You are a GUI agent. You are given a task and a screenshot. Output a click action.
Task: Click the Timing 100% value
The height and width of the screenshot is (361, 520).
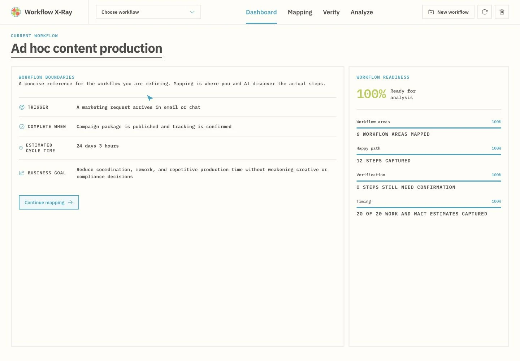tap(496, 201)
